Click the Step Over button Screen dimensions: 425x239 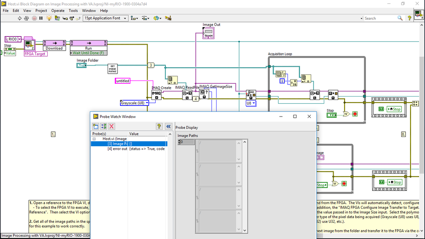click(x=72, y=18)
